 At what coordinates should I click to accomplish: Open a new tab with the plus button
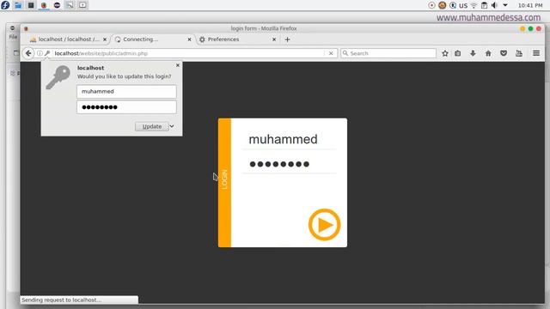click(287, 39)
